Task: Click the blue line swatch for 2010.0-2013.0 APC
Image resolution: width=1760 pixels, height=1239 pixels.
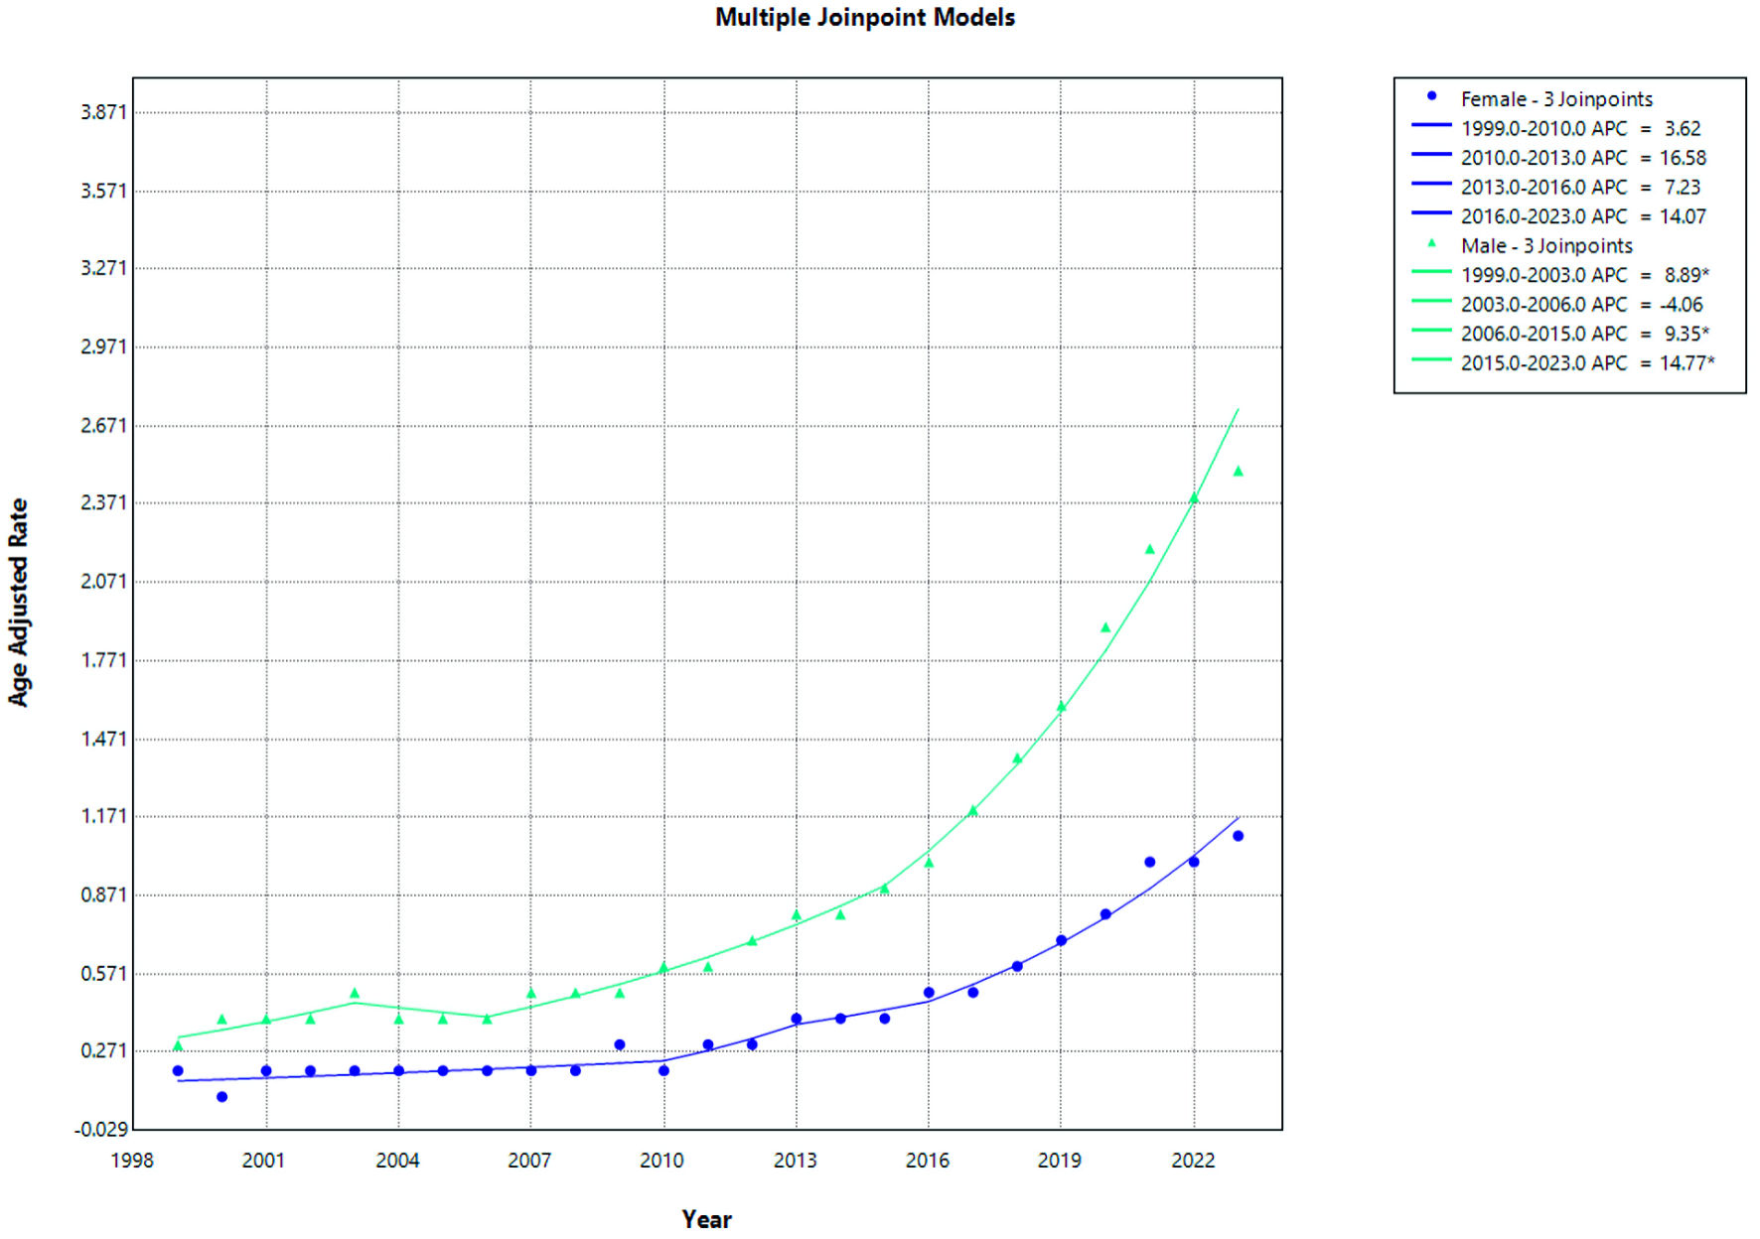Action: [x=1431, y=155]
